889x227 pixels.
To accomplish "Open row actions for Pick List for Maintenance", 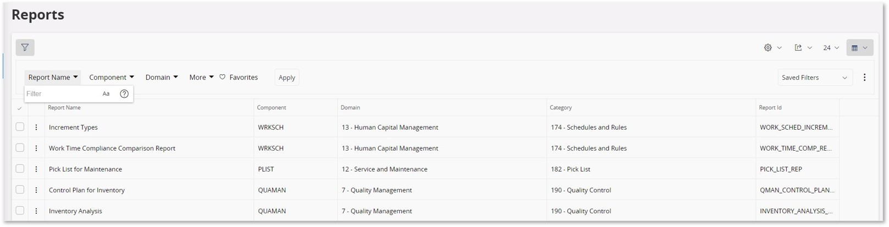I will click(x=36, y=169).
